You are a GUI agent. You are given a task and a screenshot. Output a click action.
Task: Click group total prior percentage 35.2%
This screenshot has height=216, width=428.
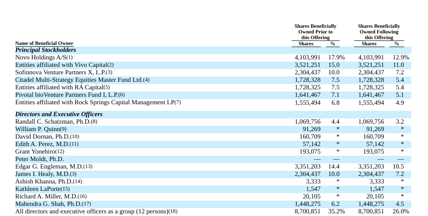337,211
